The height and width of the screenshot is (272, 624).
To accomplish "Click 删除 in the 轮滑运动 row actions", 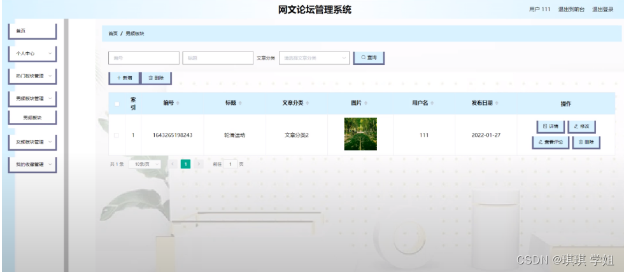I will coord(586,142).
